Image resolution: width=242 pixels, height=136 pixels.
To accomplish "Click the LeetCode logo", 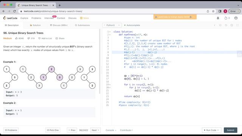I will pos(10,18).
